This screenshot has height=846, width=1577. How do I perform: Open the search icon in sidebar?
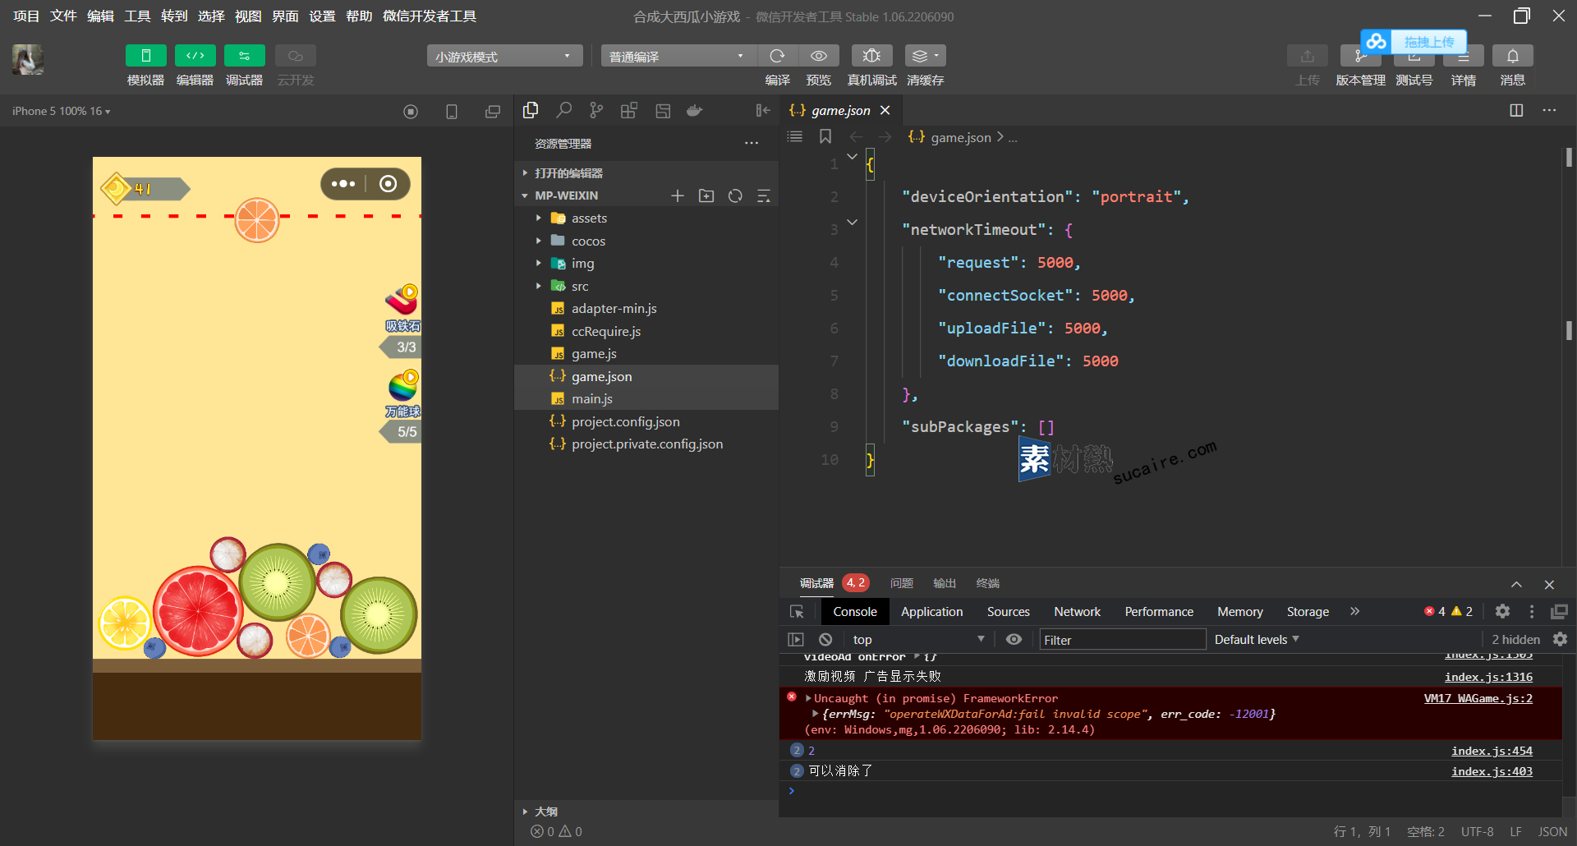tap(563, 110)
